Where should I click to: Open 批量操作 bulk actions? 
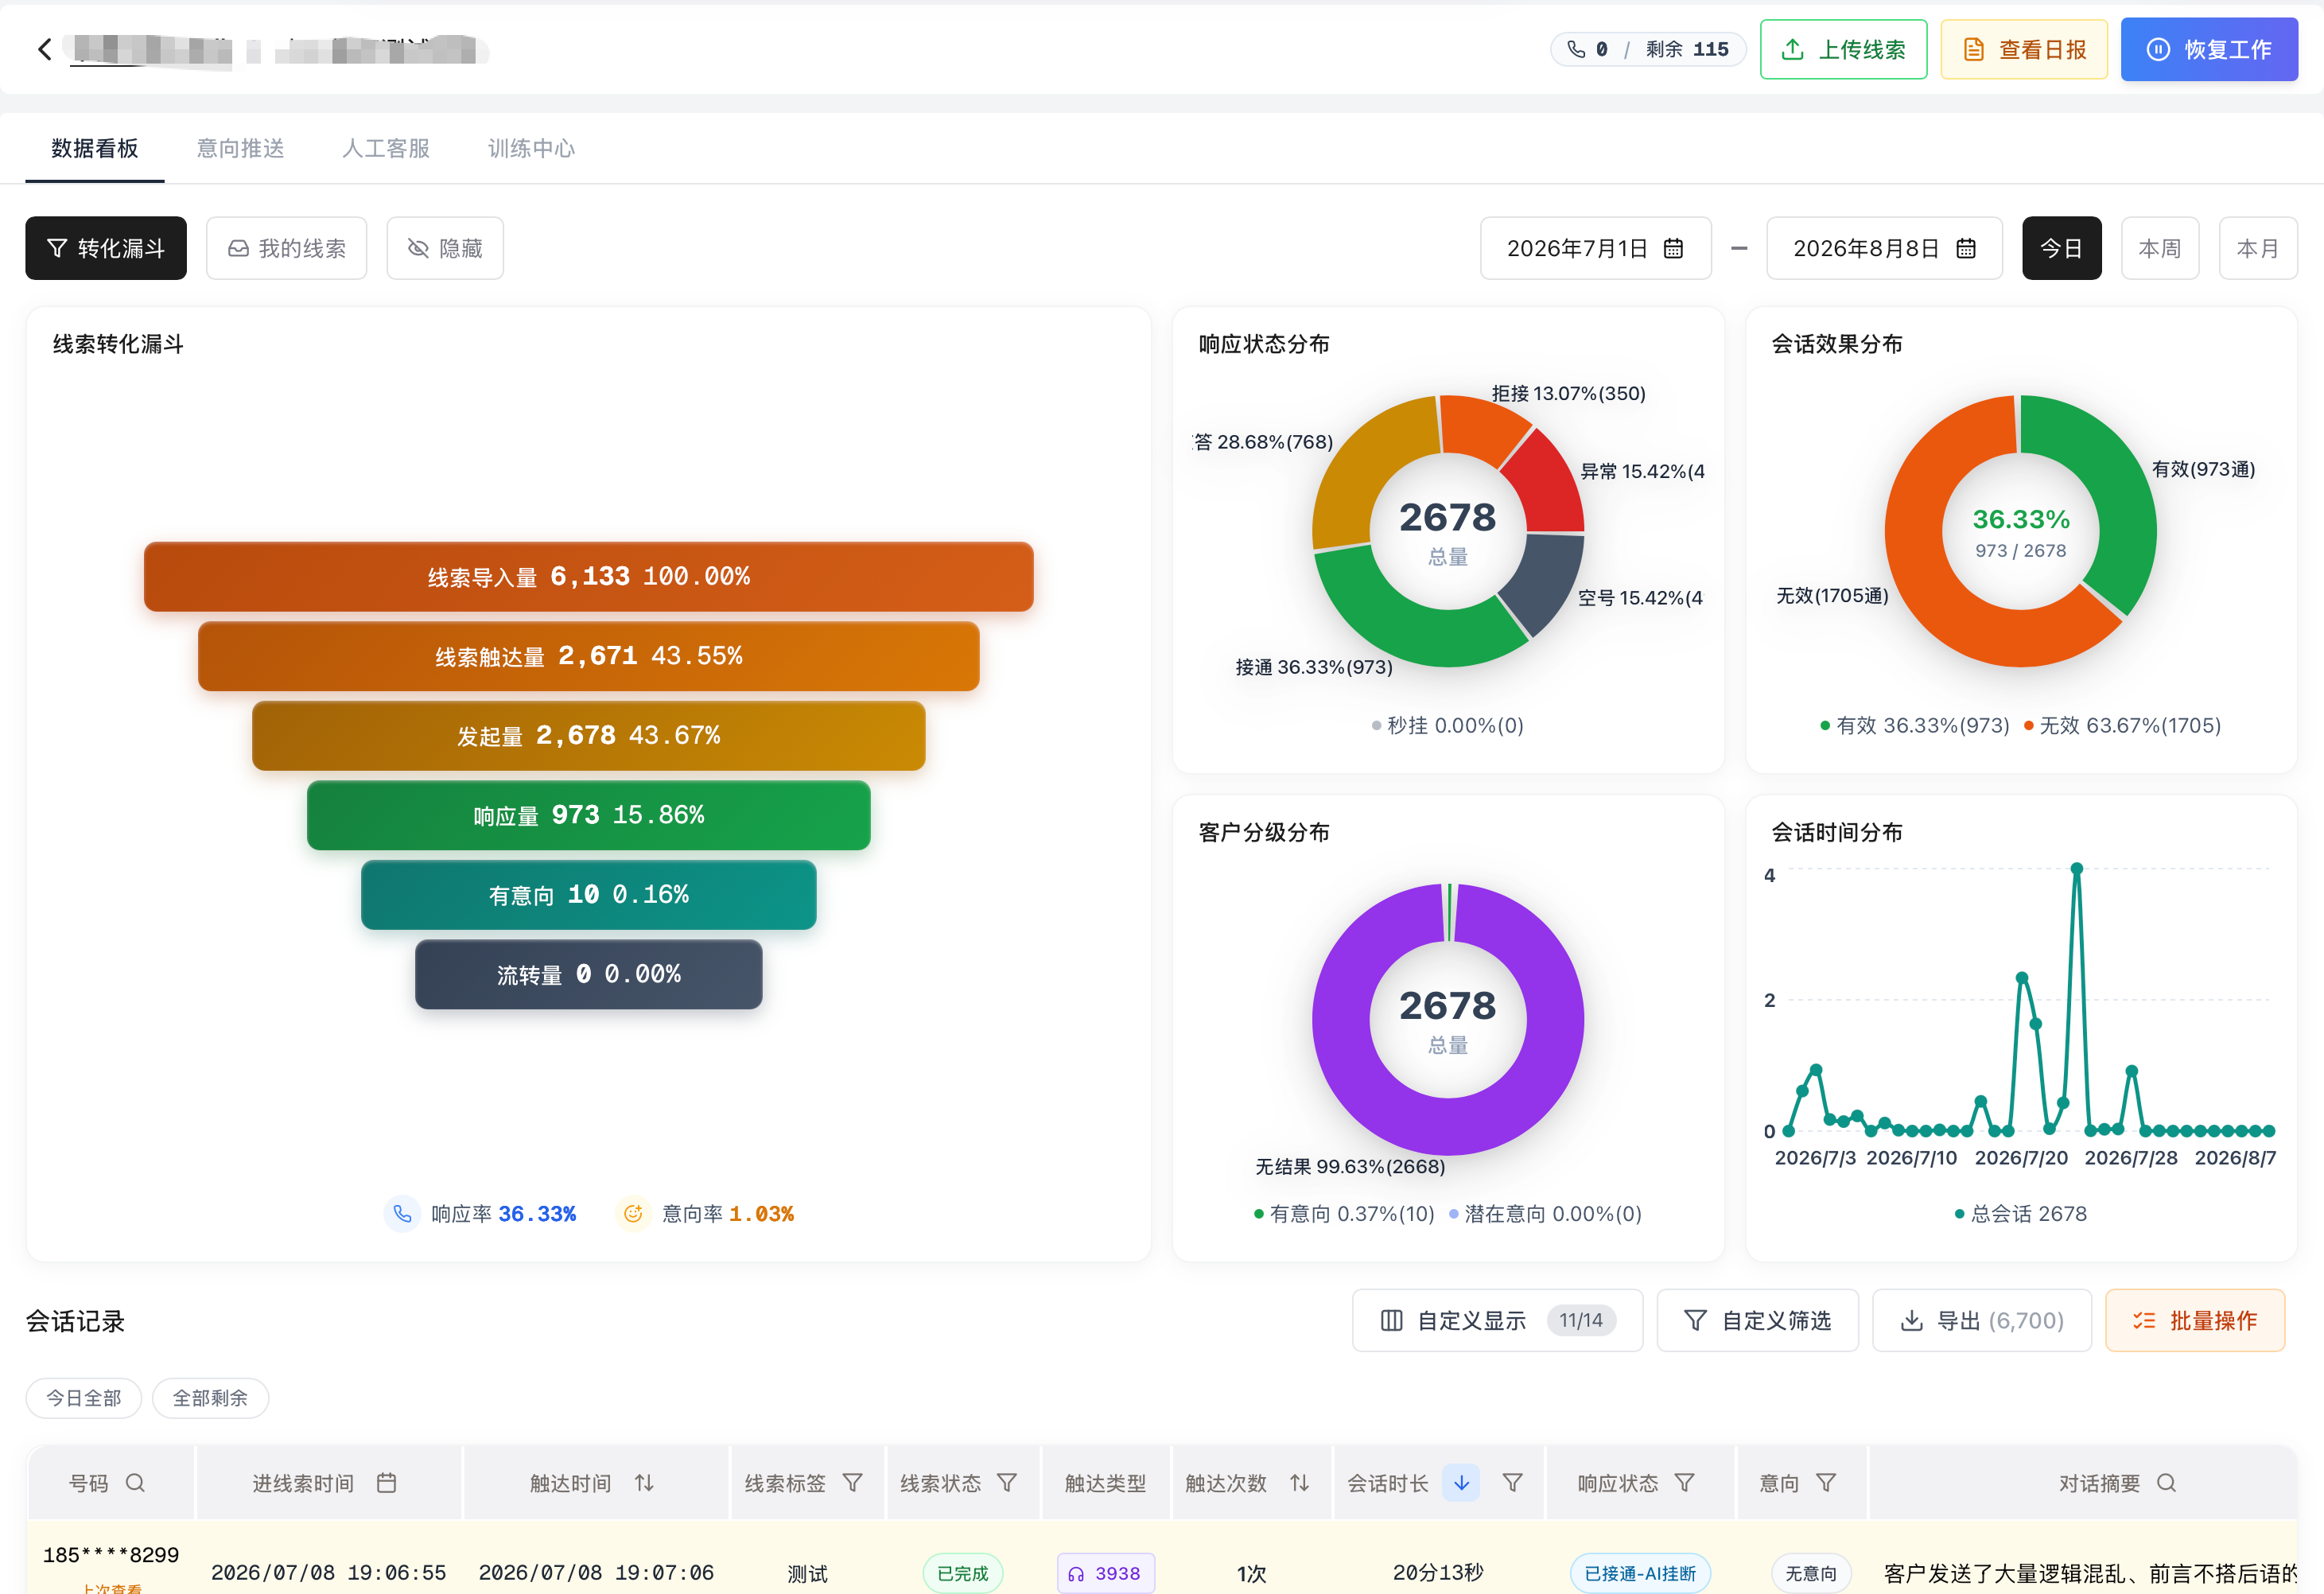click(2194, 1320)
